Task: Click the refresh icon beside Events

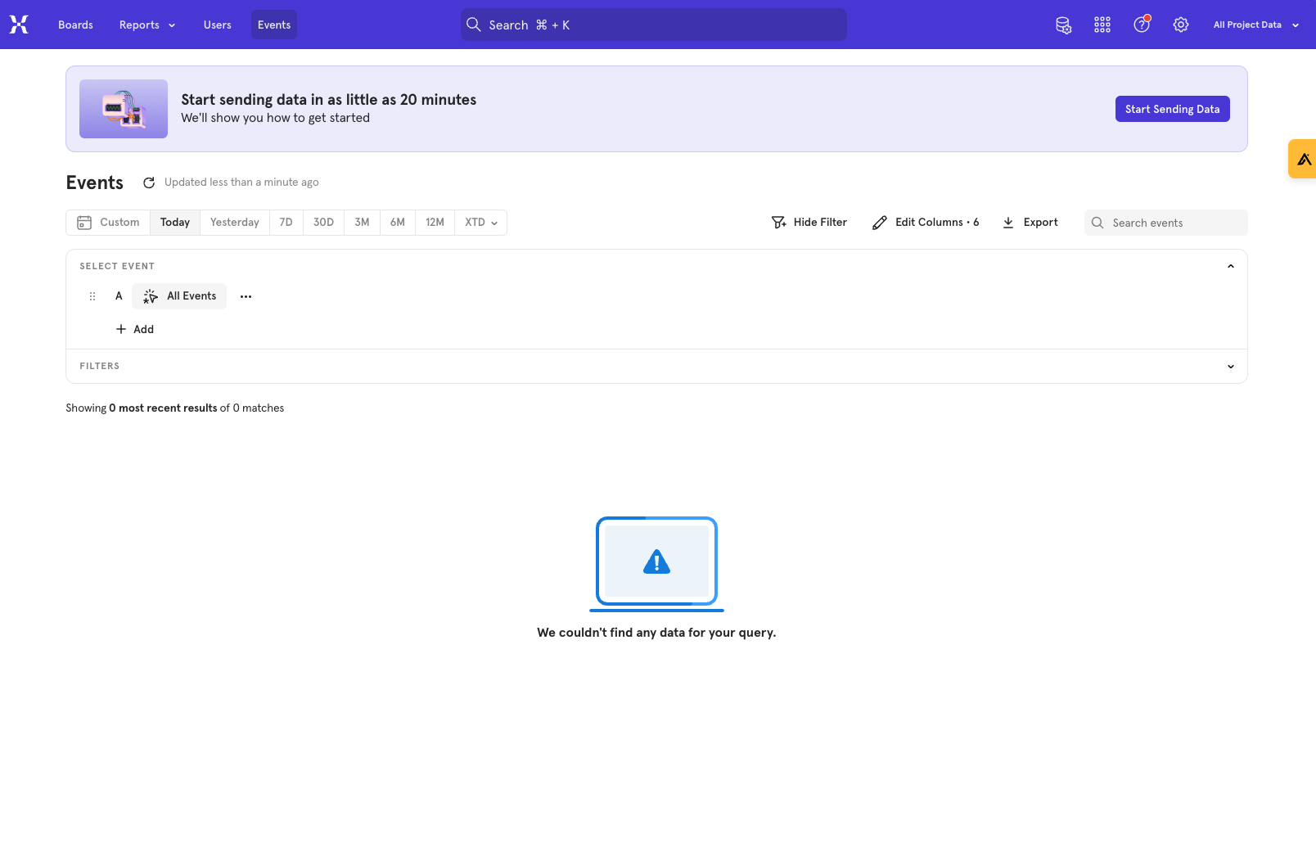Action: tap(149, 183)
